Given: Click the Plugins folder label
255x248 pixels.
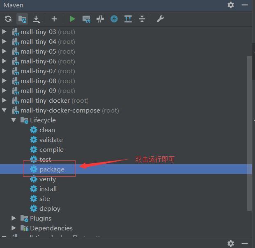Looking at the screenshot, I should click(41, 219).
